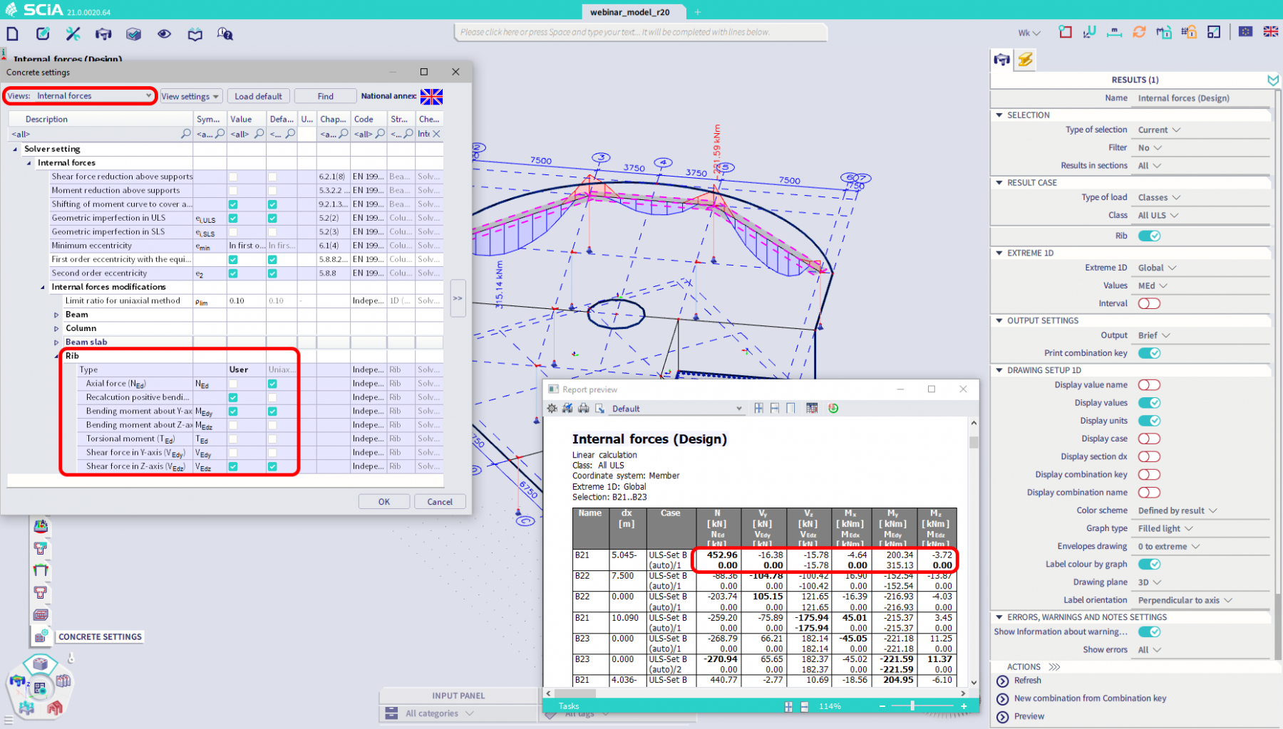Open the view/eye tool in the top toolbar
The height and width of the screenshot is (729, 1283).
(164, 33)
